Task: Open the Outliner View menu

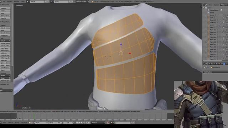Action: tap(210, 5)
